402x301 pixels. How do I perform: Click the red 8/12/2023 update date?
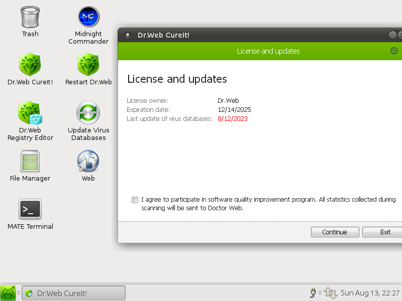click(x=233, y=119)
